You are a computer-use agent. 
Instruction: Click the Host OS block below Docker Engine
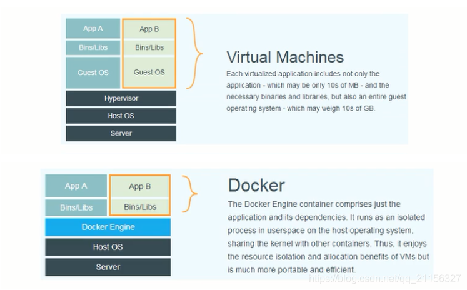click(108, 247)
